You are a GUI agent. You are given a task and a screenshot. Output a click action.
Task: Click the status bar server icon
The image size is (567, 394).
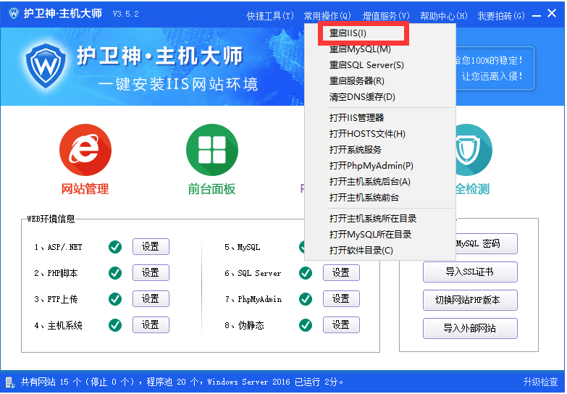[x=10, y=382]
